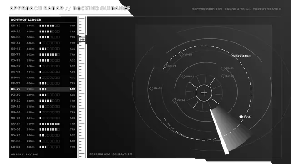Click the BEARING 096 readout
The height and width of the screenshot is (164, 291).
pos(100,154)
